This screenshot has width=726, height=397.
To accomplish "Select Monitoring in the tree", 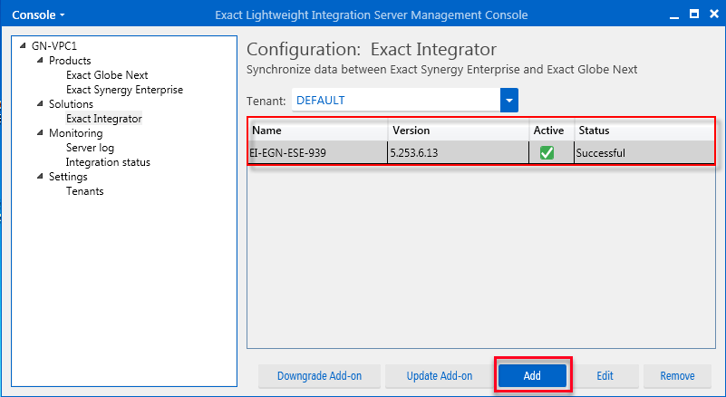I will click(x=76, y=133).
